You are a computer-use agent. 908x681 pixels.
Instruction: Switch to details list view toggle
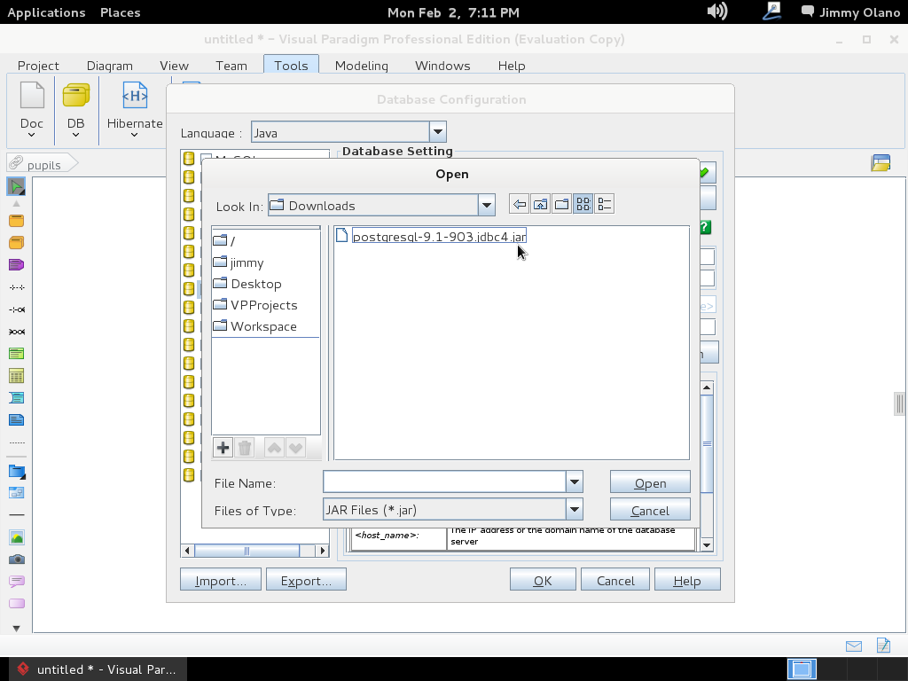pyautogui.click(x=604, y=205)
